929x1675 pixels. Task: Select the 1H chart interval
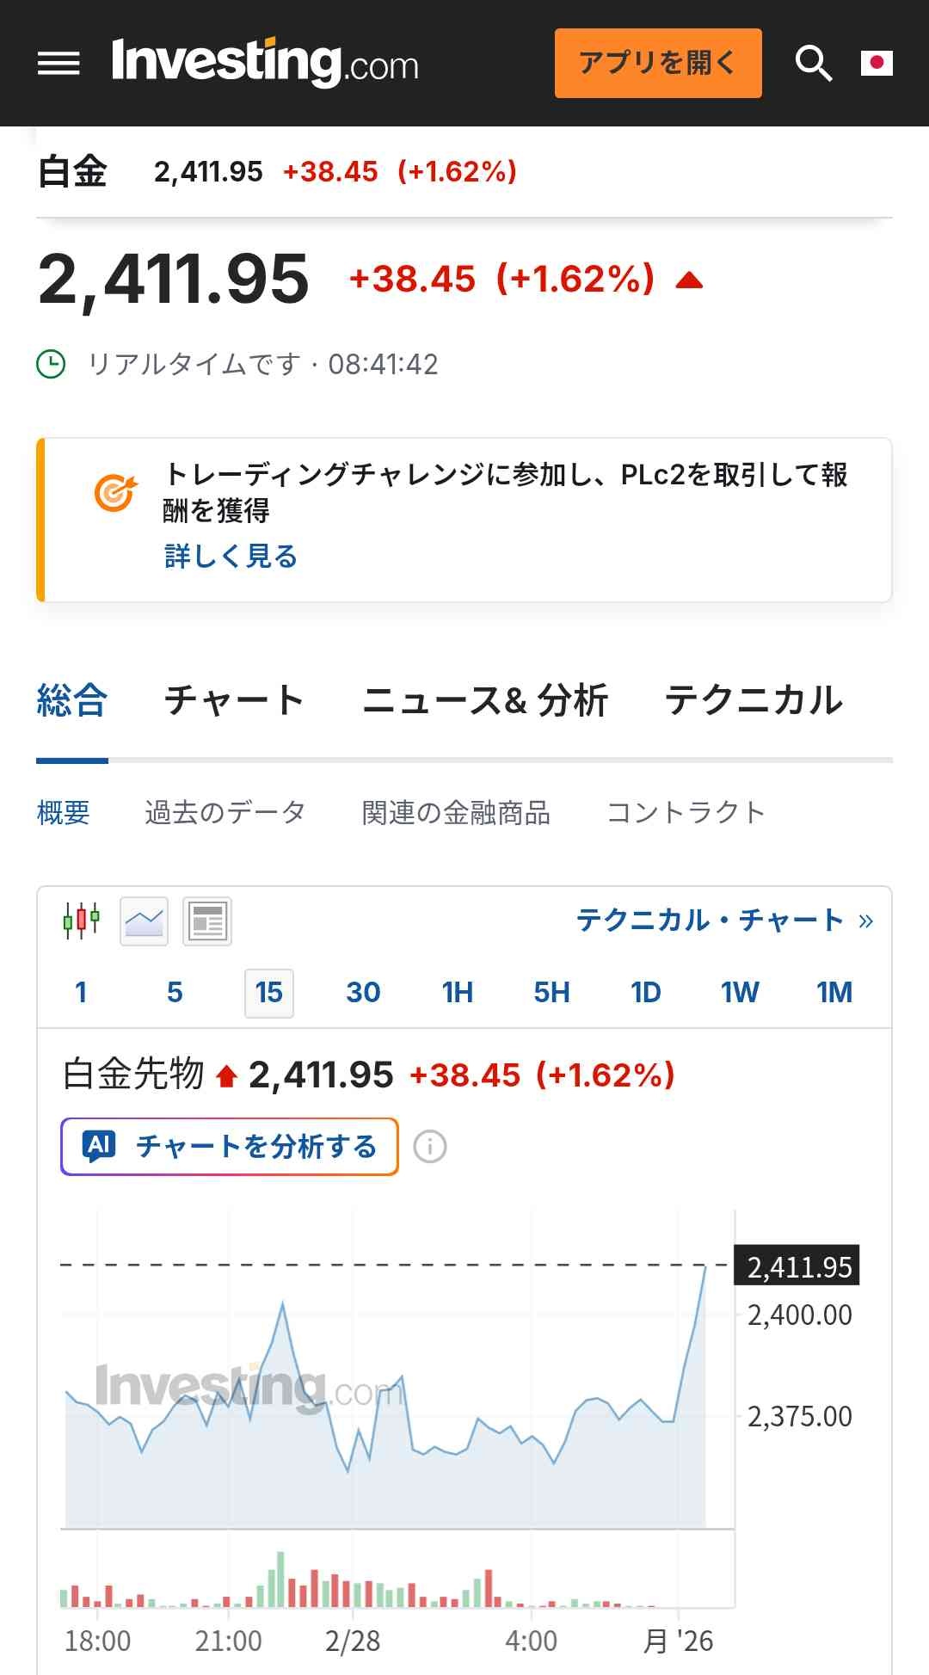pyautogui.click(x=458, y=993)
